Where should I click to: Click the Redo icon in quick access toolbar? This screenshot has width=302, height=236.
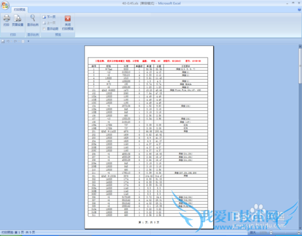(x=15, y=41)
